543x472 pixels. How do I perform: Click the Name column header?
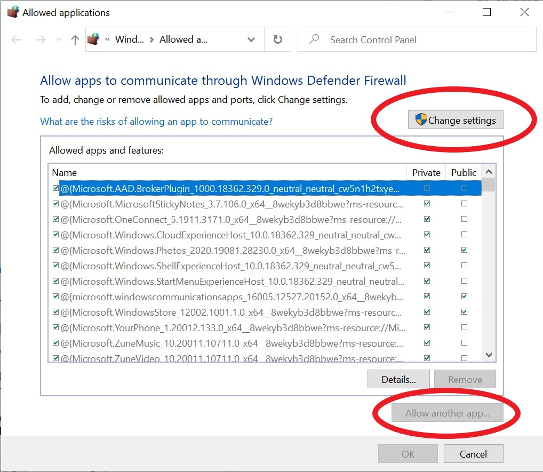coord(227,172)
